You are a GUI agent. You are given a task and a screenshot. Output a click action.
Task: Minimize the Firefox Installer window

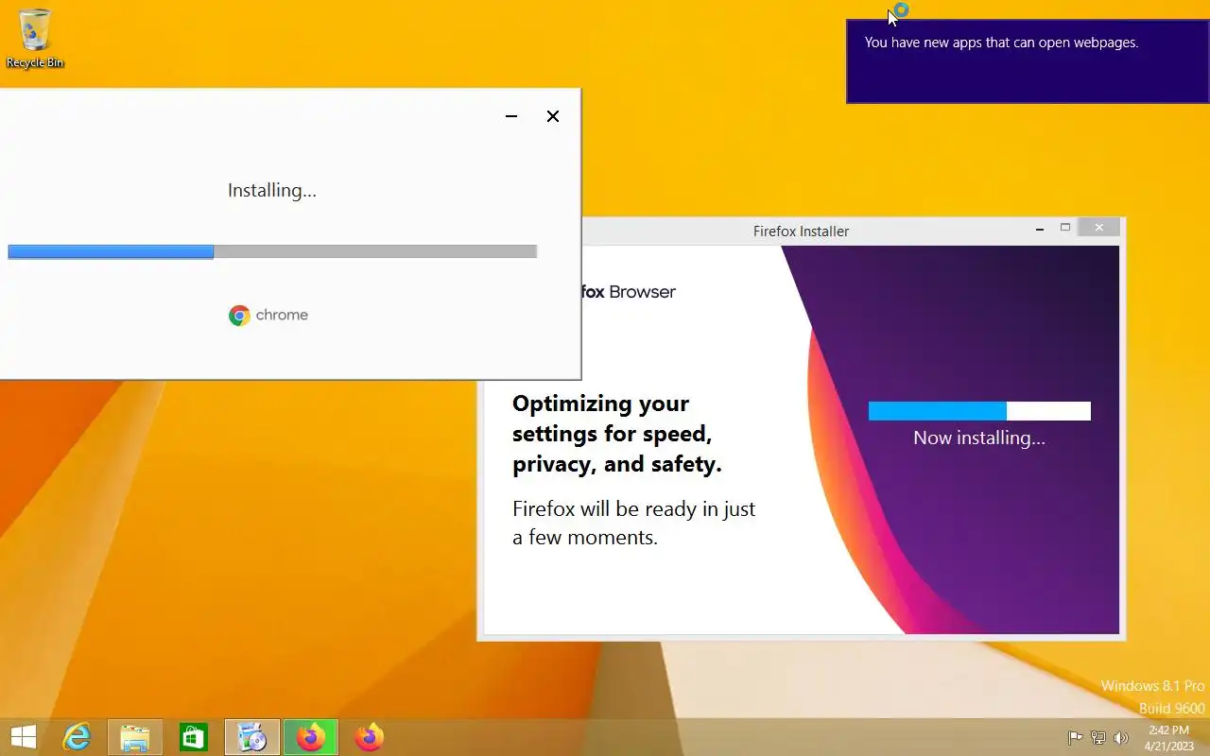pos(1040,230)
